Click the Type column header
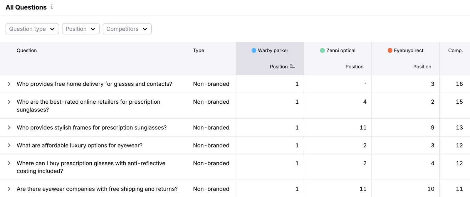The image size is (470, 197). 199,50
